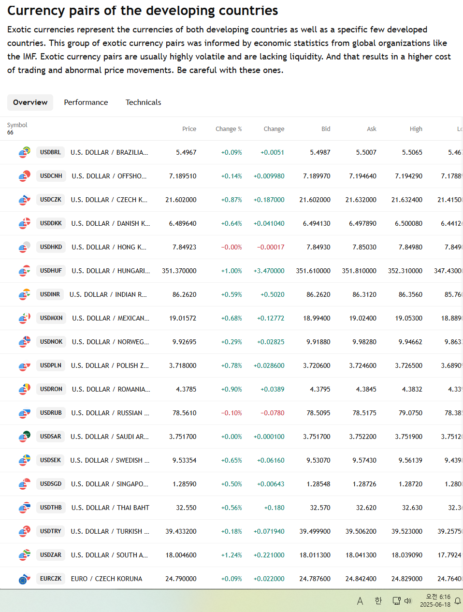Screen dimensions: 463x612
Task: Click 'U.S. DOLLAR / THAI BAHT' description
Action: (110, 508)
